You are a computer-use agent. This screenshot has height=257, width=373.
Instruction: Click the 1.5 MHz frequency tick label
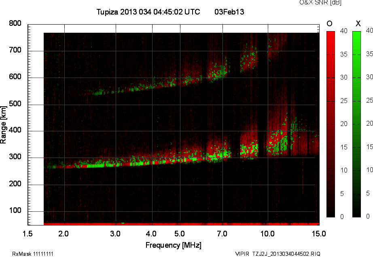click(x=28, y=234)
